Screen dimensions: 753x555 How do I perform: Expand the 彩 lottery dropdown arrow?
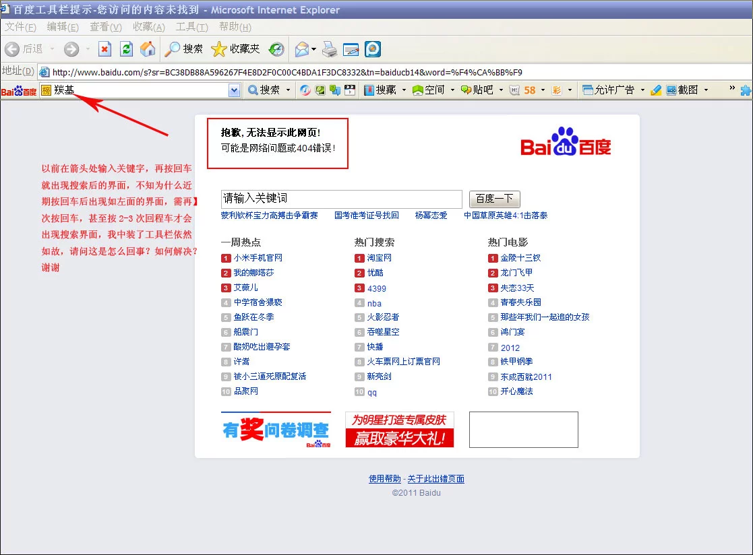(570, 90)
